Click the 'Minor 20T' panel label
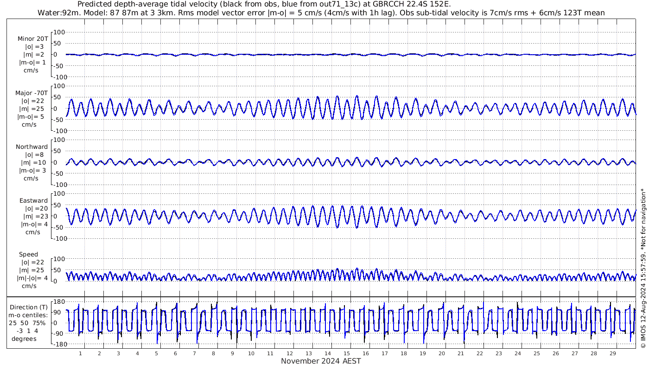649x371 pixels. [x=32, y=39]
